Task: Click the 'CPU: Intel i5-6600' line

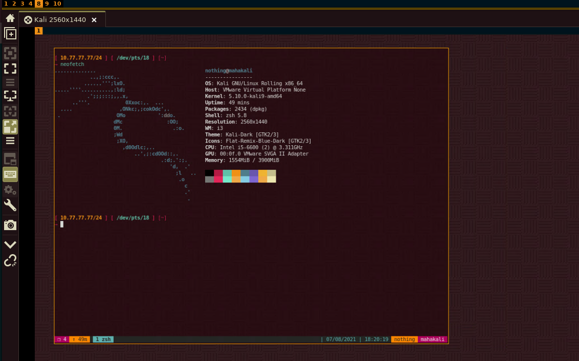Action: click(254, 147)
